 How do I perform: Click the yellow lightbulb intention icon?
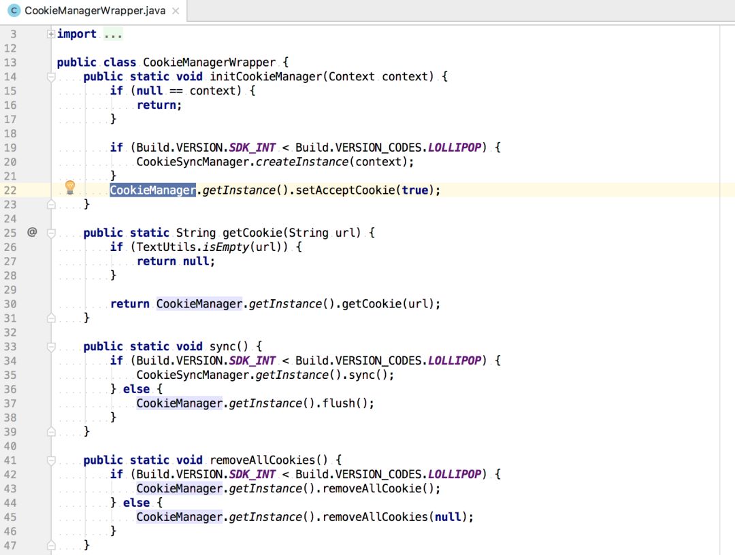coord(70,187)
